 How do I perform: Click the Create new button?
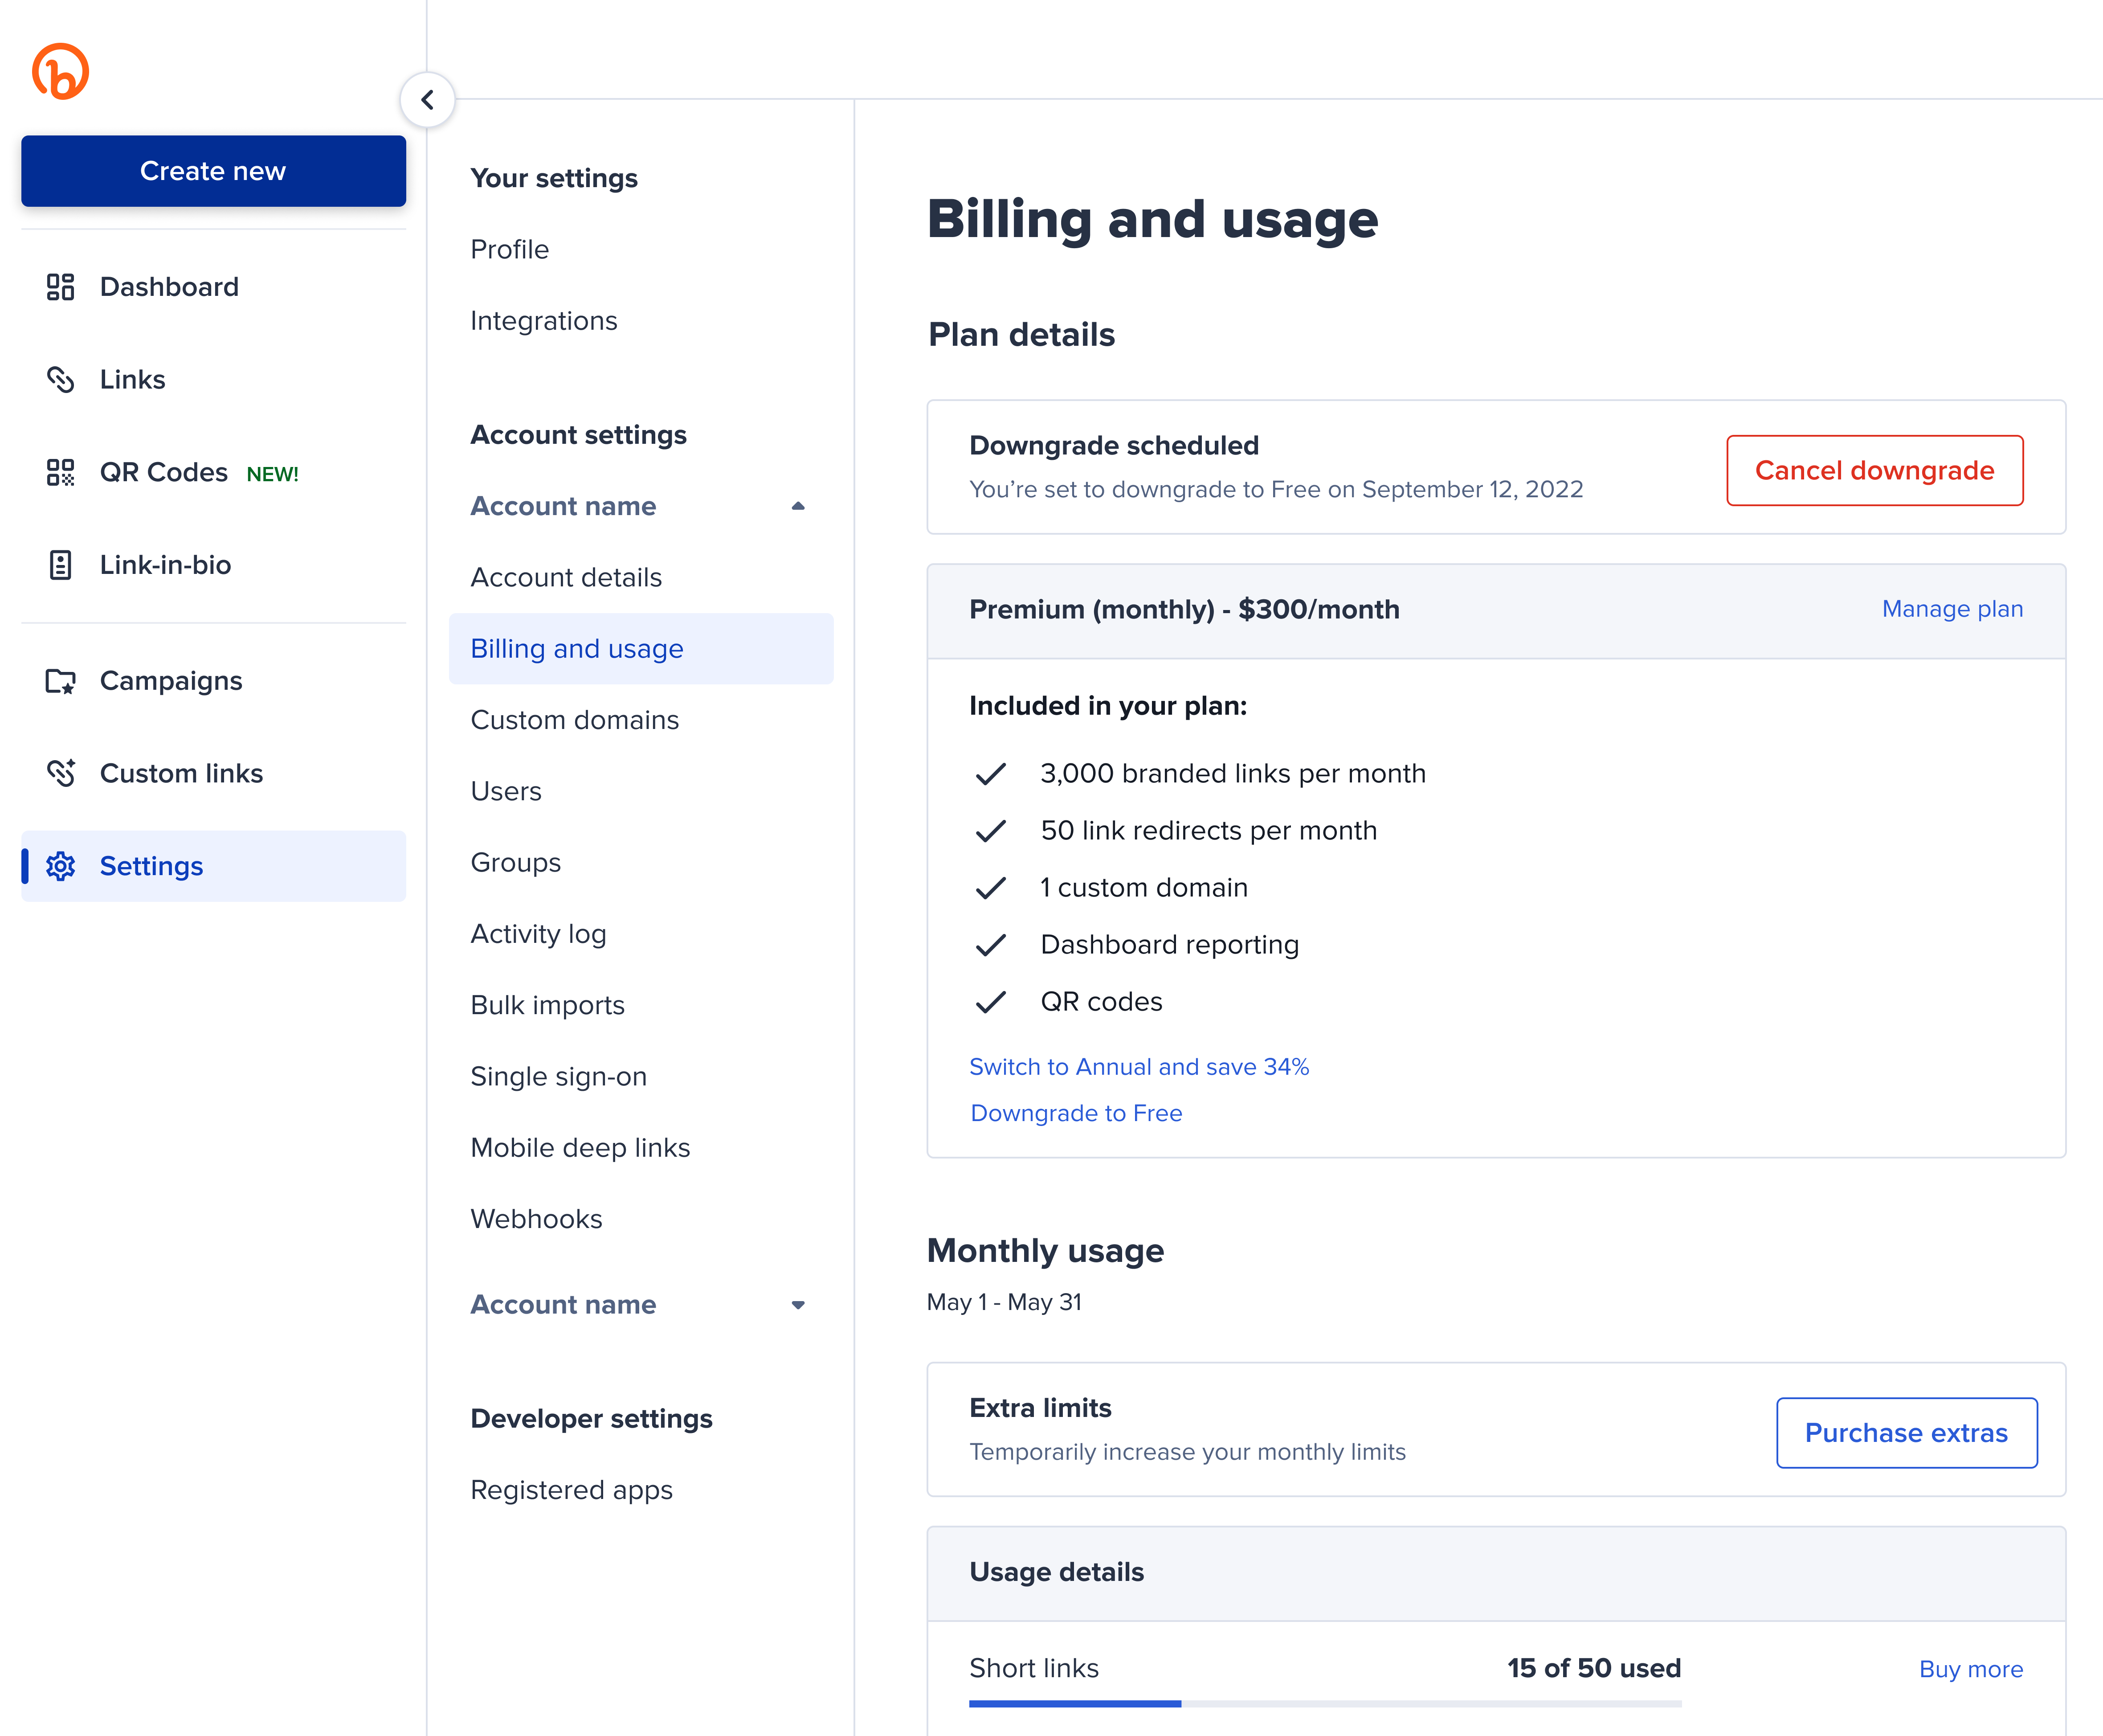[213, 171]
